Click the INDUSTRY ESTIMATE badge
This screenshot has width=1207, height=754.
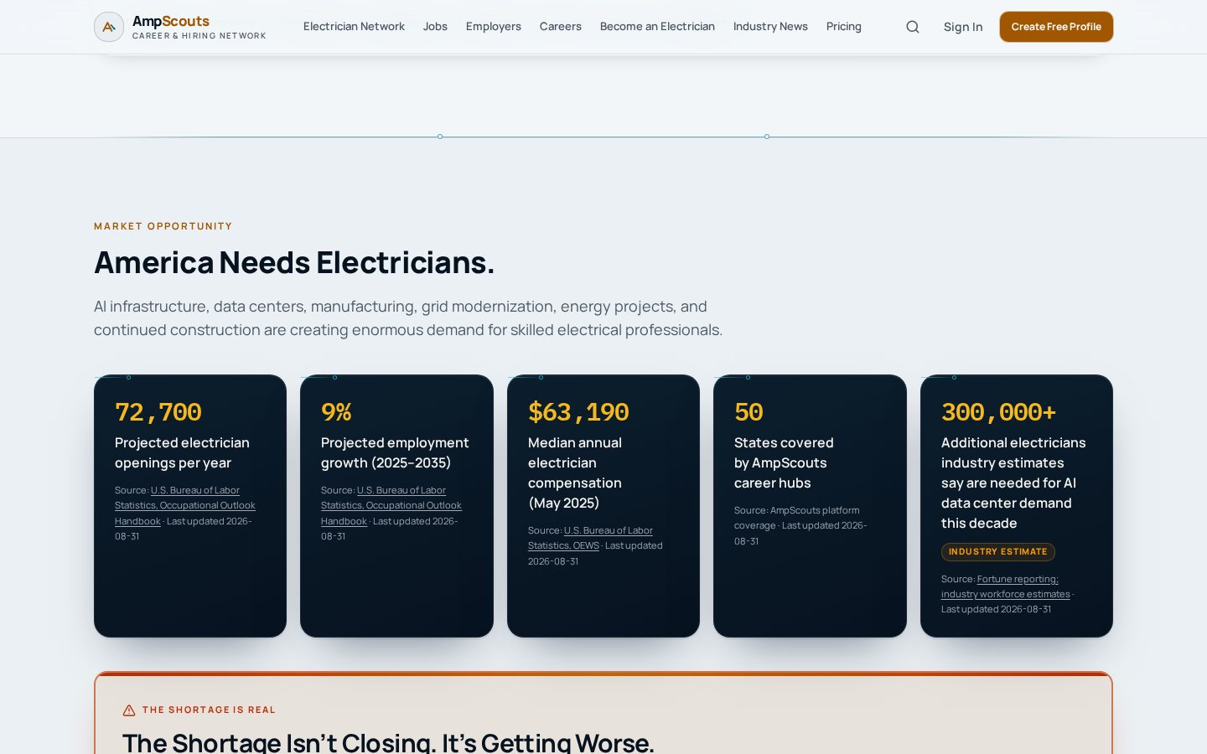coord(997,551)
